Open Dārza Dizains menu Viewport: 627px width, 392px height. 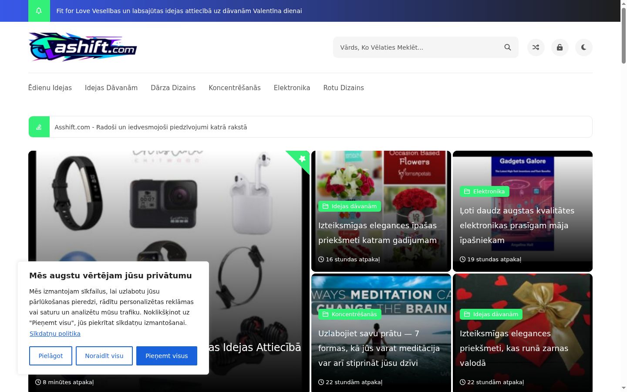click(x=173, y=88)
